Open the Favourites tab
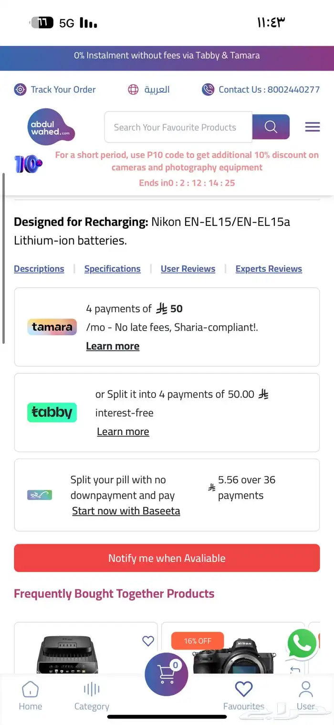 [x=243, y=696]
